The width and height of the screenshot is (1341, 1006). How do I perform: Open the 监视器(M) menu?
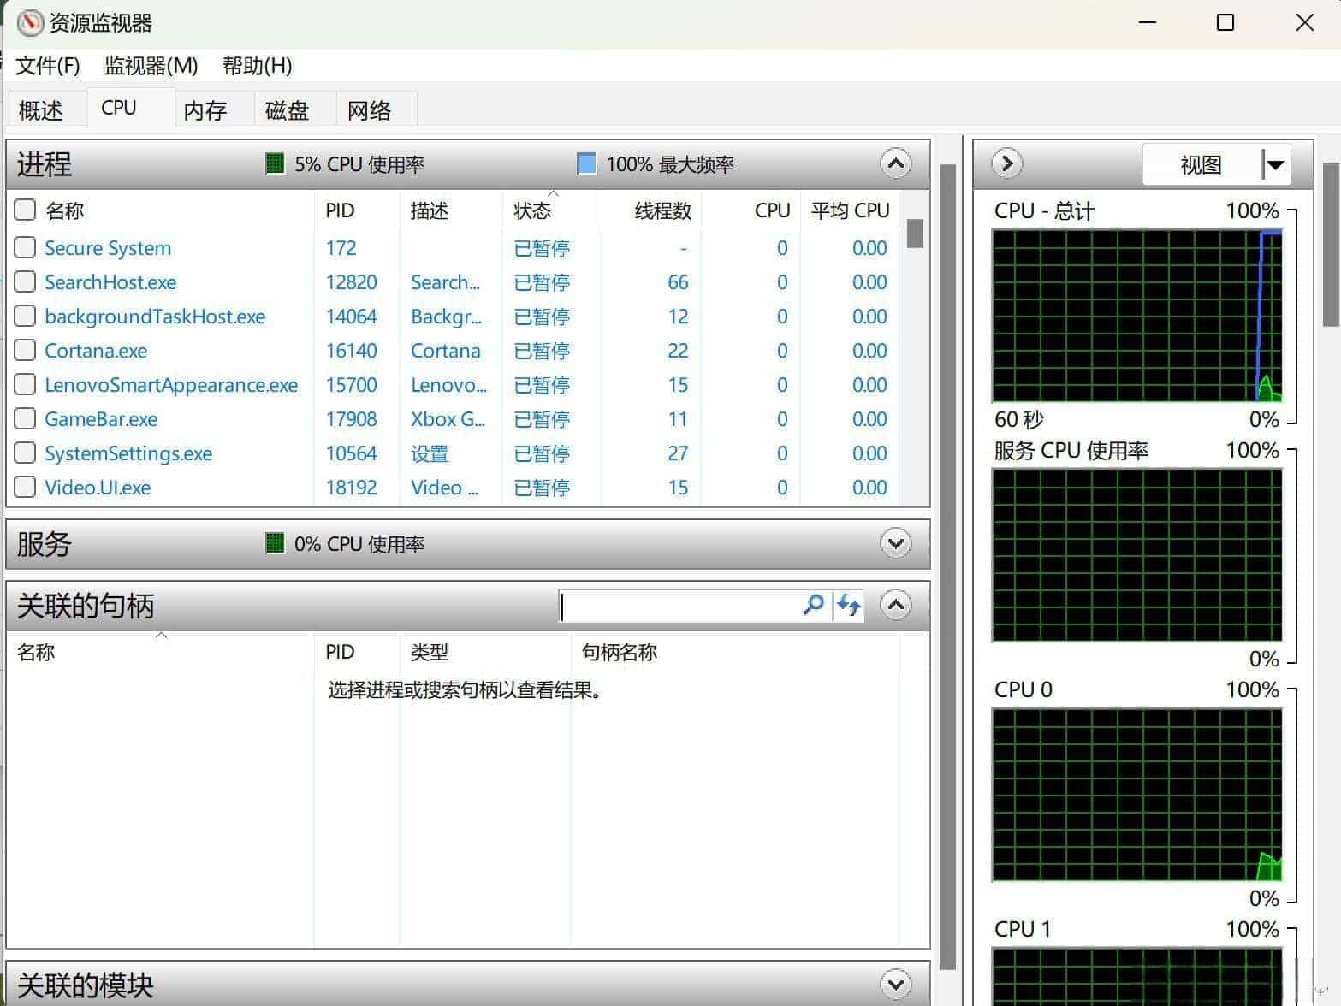(150, 66)
